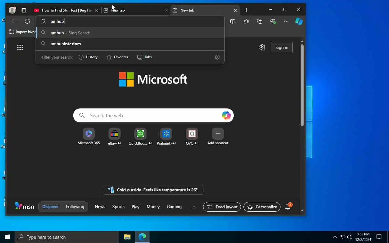The height and width of the screenshot is (243, 389).
Task: Select the active rightmost New tab
Action: (205, 10)
